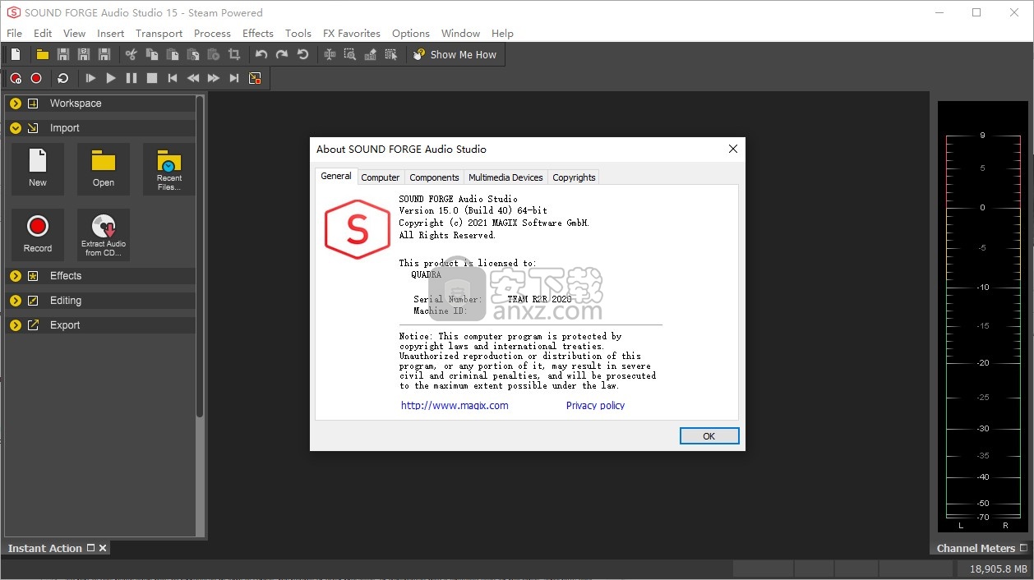The width and height of the screenshot is (1034, 580).
Task: Click the Cut scissors icon
Action: [x=131, y=54]
